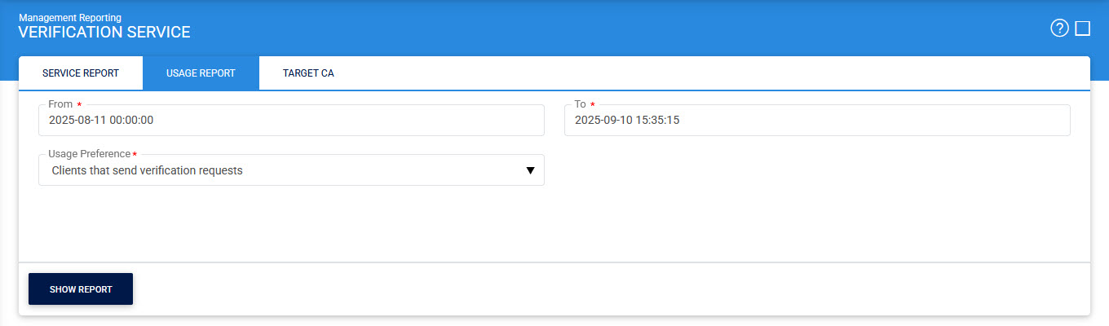Click the From field label

(60, 104)
